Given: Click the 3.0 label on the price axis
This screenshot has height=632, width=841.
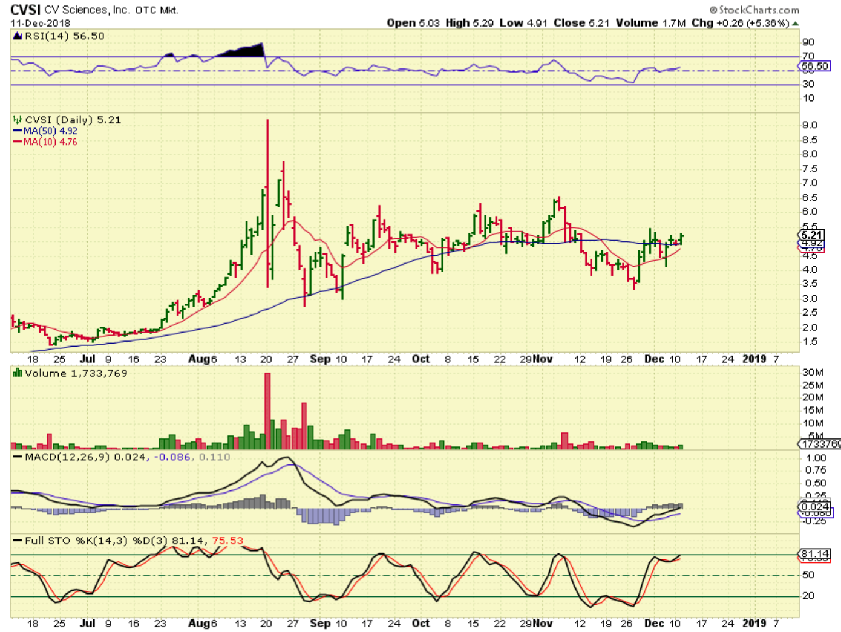Looking at the screenshot, I should click(x=810, y=298).
